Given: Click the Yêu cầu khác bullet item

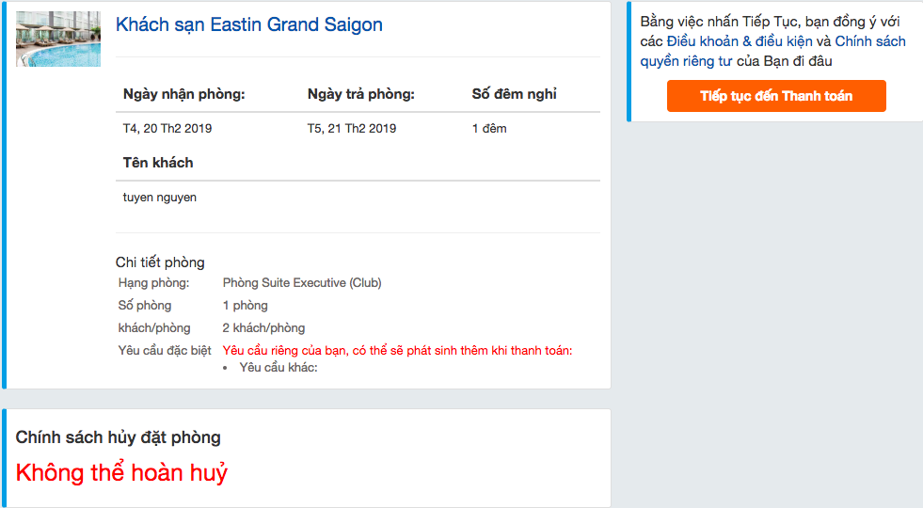Looking at the screenshot, I should click(x=278, y=368).
